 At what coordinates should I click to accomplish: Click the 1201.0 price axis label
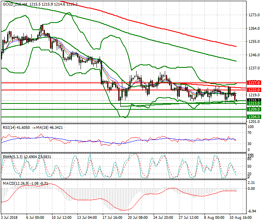tap(254, 122)
